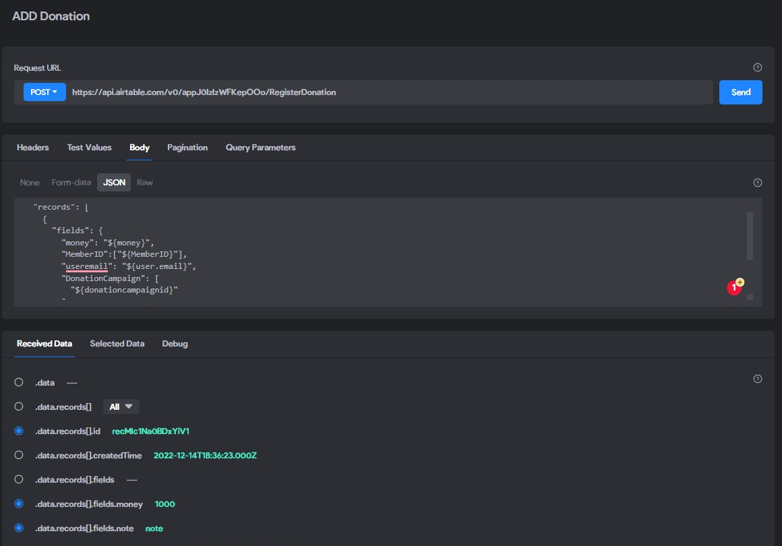The height and width of the screenshot is (546, 782).
Task: Open the POST method dropdown
Action: [x=44, y=92]
